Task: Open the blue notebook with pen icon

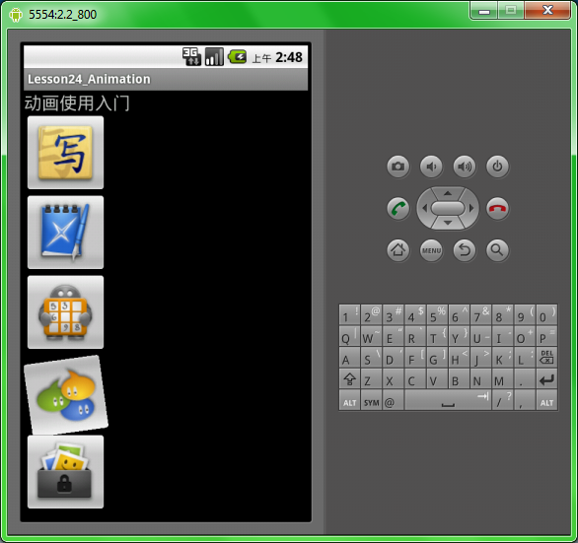Action: (x=66, y=233)
